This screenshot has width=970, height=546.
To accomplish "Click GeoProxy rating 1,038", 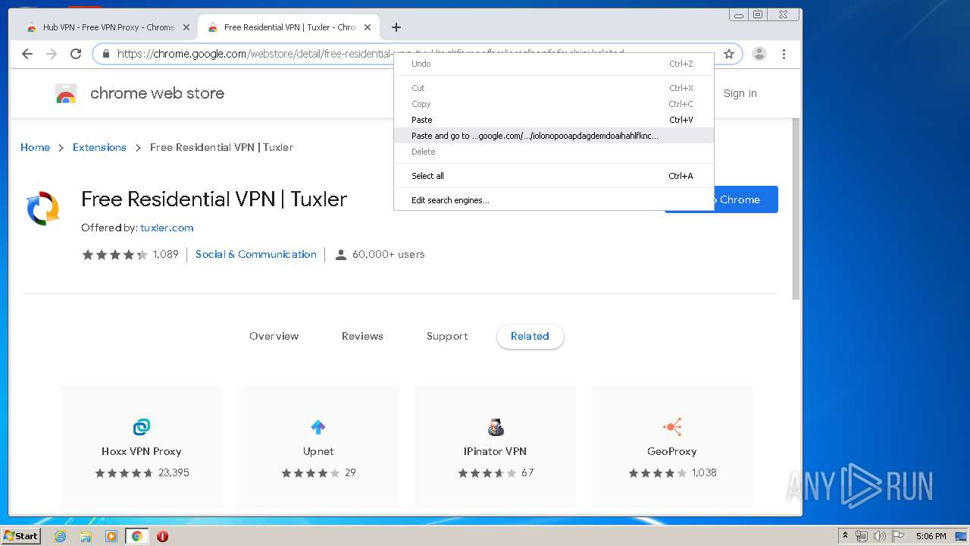I will point(704,472).
